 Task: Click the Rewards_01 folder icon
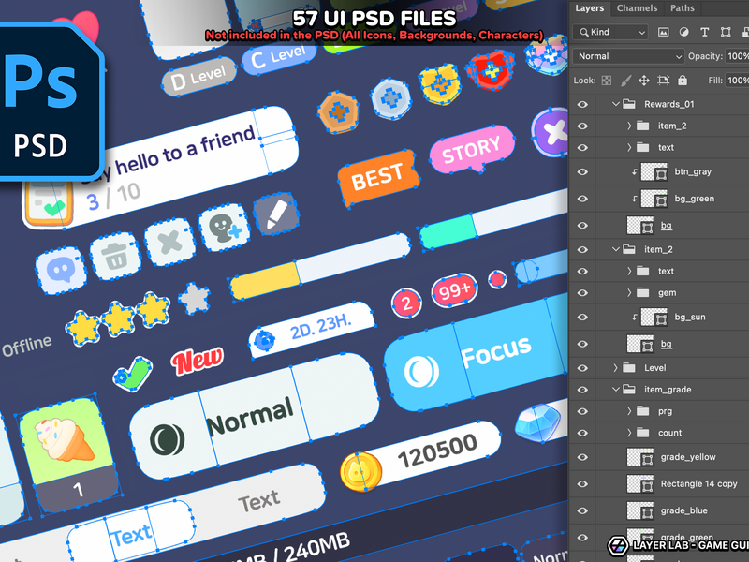629,104
